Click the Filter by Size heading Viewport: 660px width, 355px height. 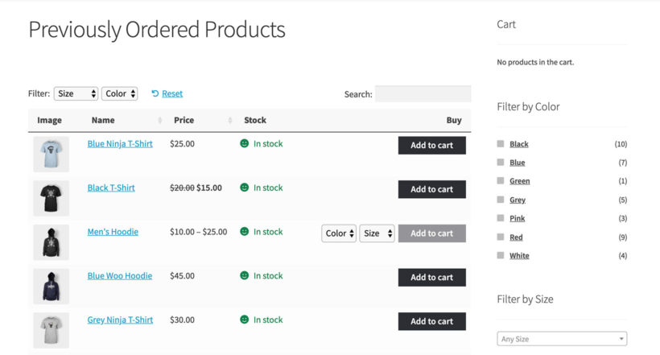pyautogui.click(x=525, y=299)
